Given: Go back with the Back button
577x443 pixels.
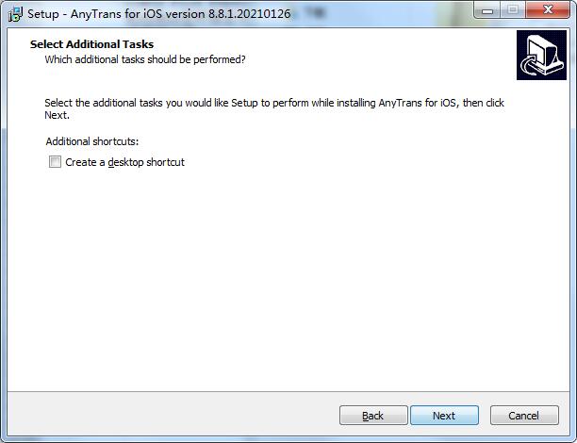Looking at the screenshot, I should 373,416.
